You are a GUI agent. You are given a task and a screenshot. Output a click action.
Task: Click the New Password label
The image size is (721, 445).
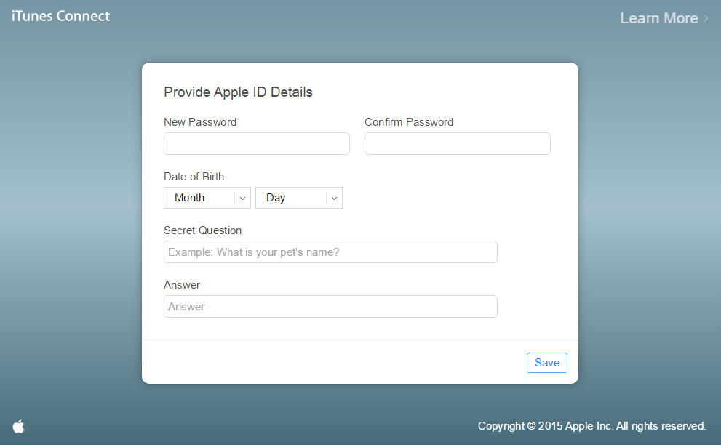coord(200,122)
